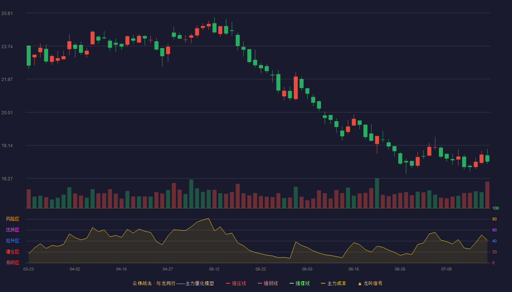Click the 16.27 price axis label
Screen dimensions: 512x292
pos(7,179)
